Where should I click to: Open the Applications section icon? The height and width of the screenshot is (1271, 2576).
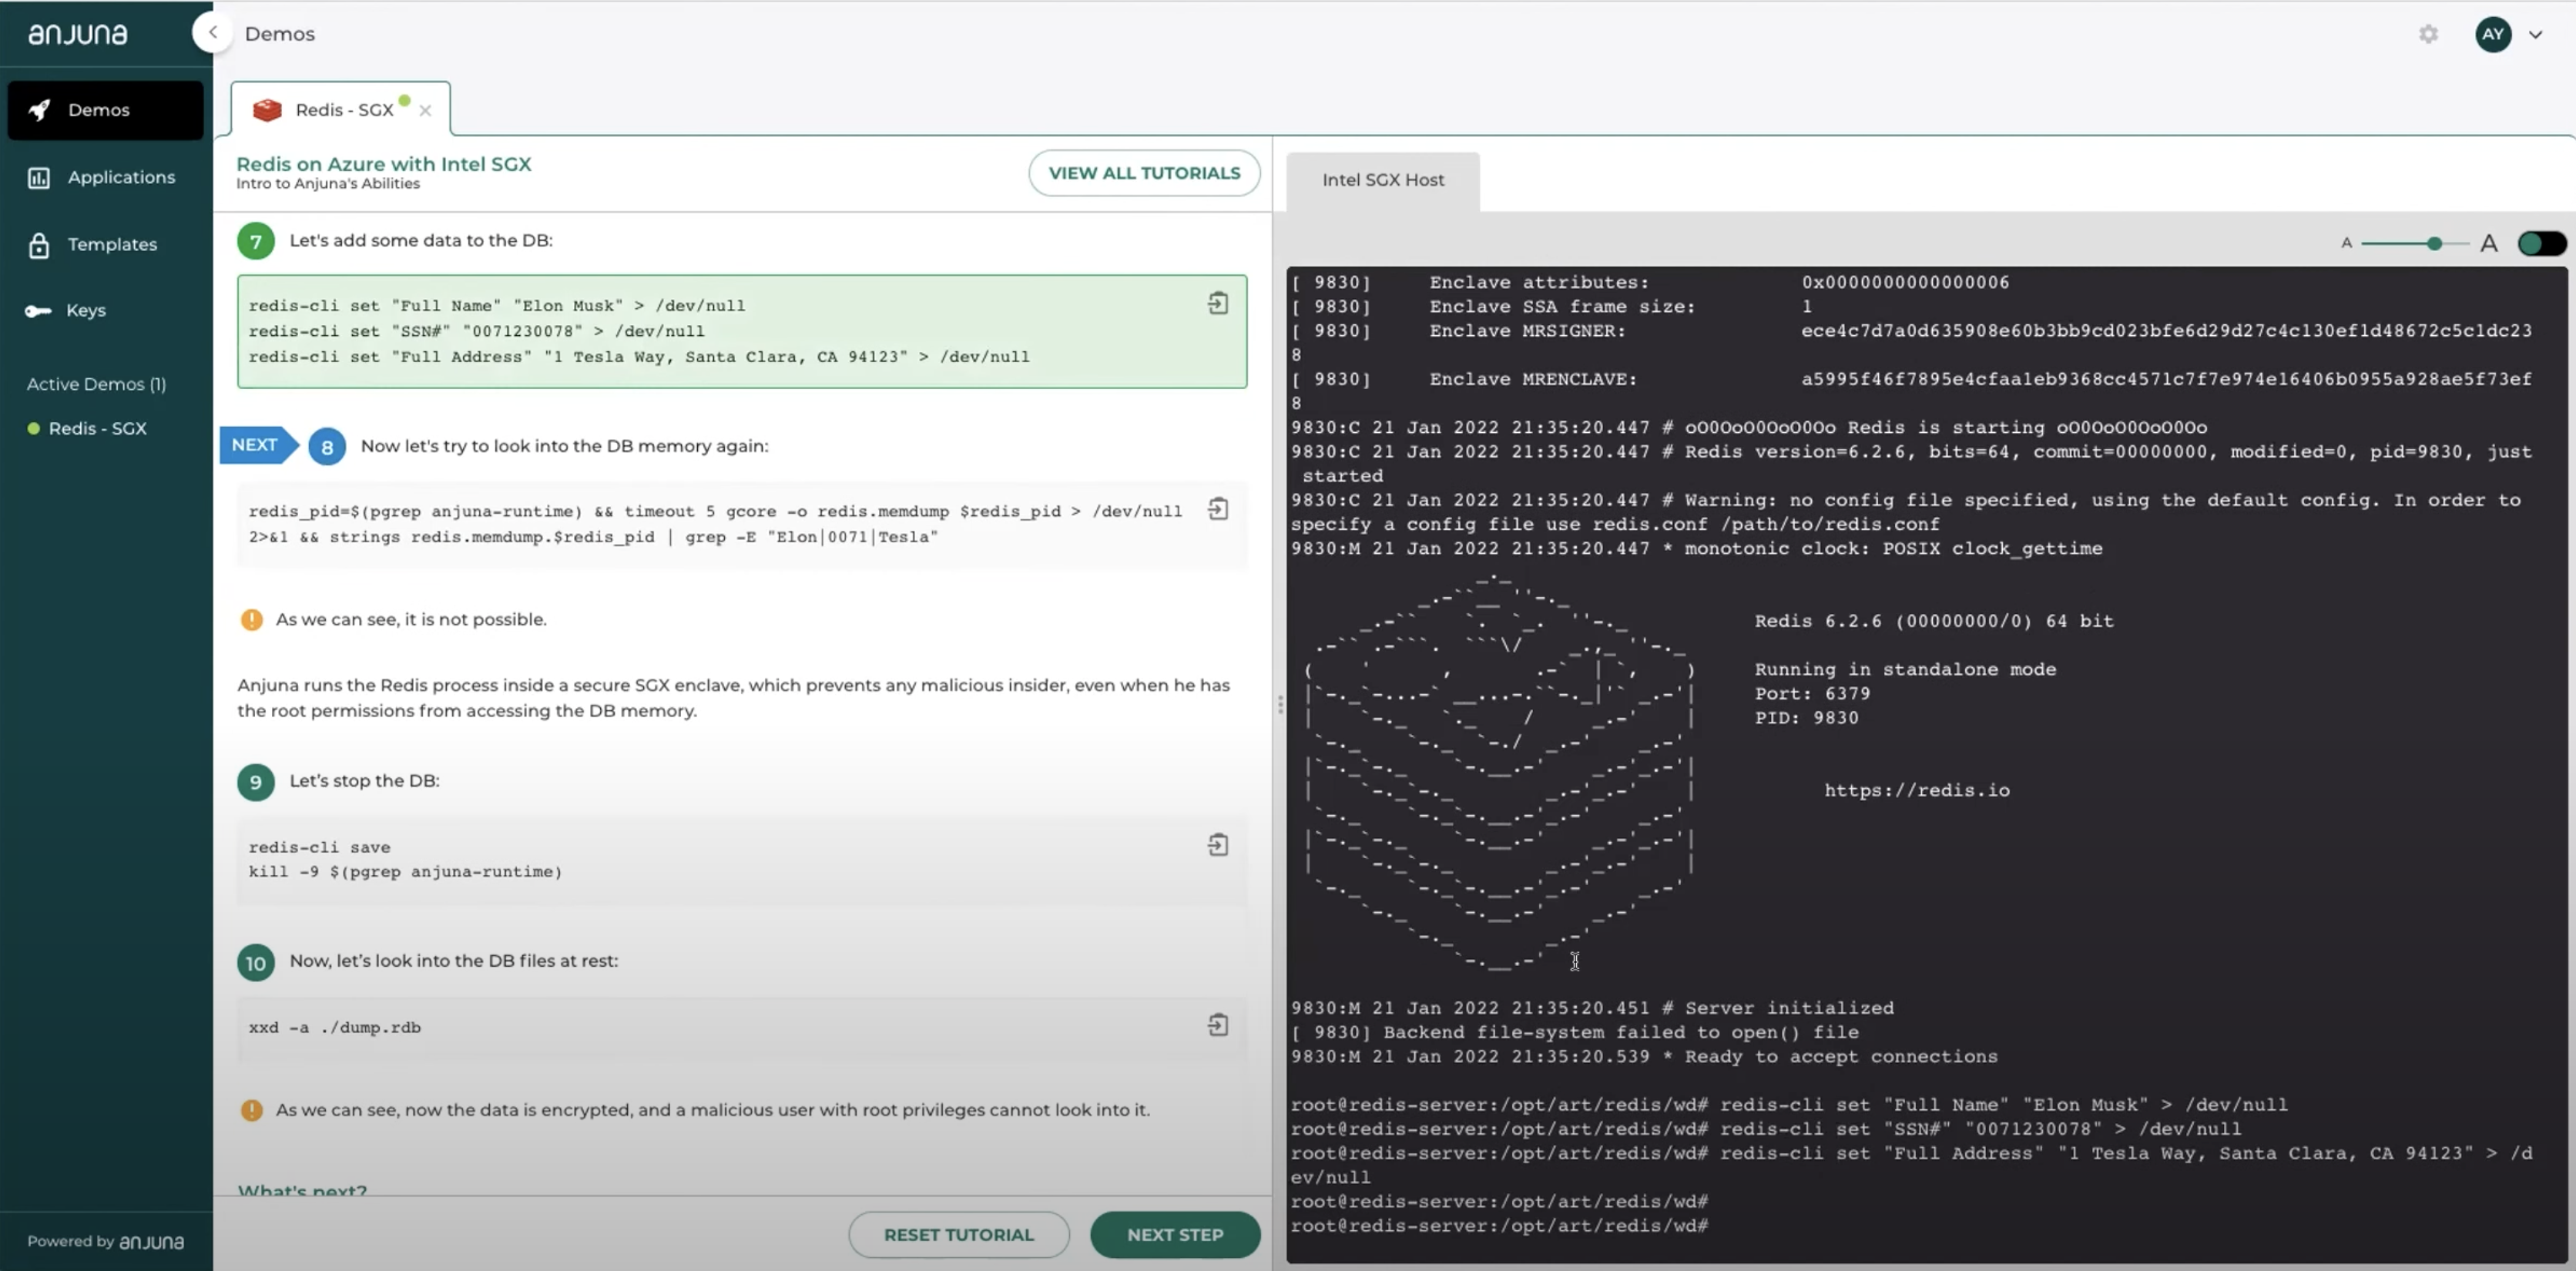click(x=39, y=177)
